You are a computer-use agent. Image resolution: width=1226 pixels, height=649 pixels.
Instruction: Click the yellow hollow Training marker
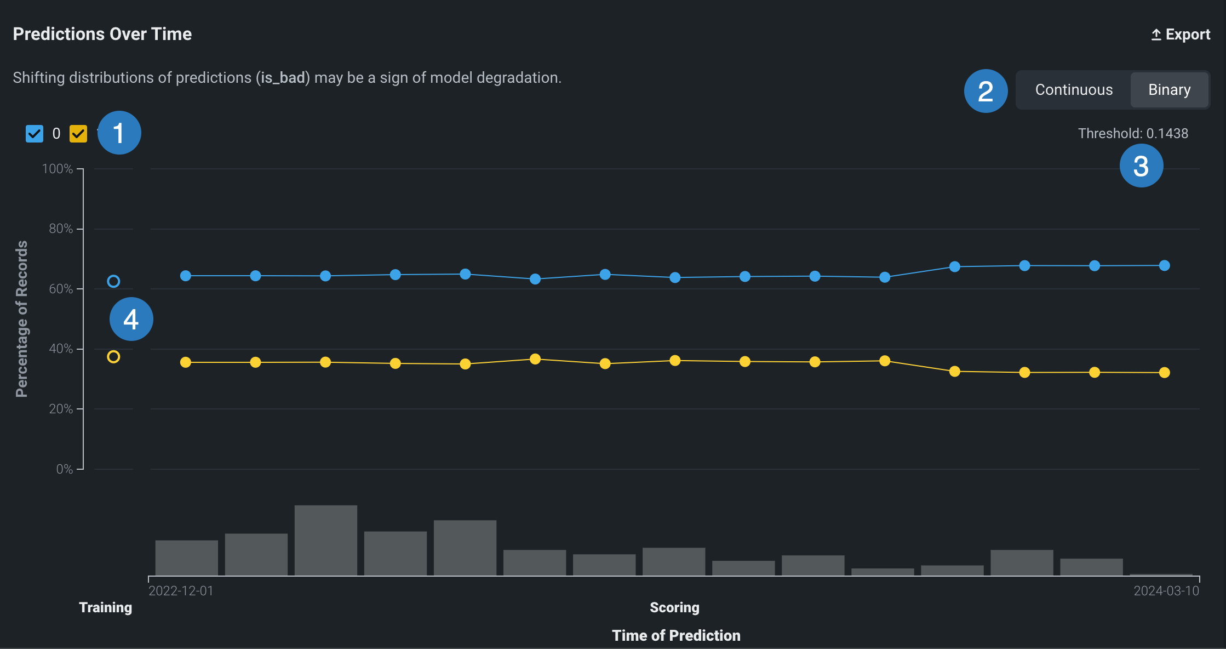113,357
